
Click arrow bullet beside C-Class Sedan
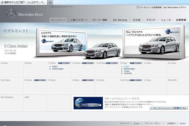[x=50, y=67]
